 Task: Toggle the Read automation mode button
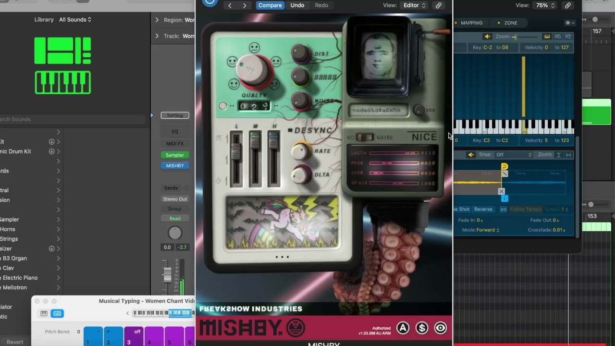click(x=175, y=219)
